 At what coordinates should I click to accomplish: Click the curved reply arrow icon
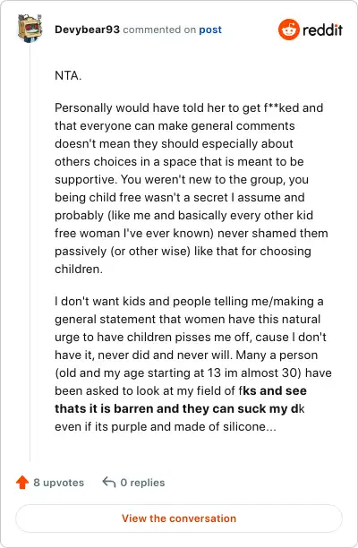point(109,483)
